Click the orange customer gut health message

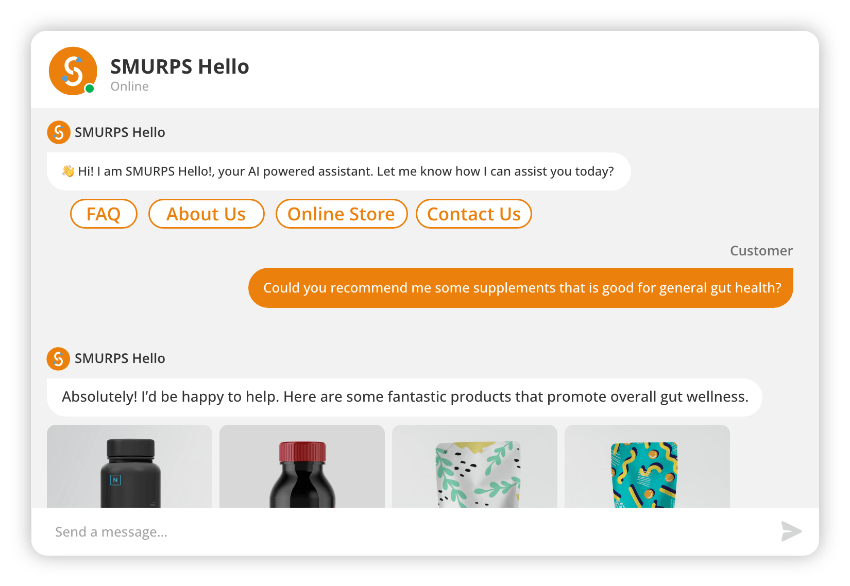[x=521, y=288]
